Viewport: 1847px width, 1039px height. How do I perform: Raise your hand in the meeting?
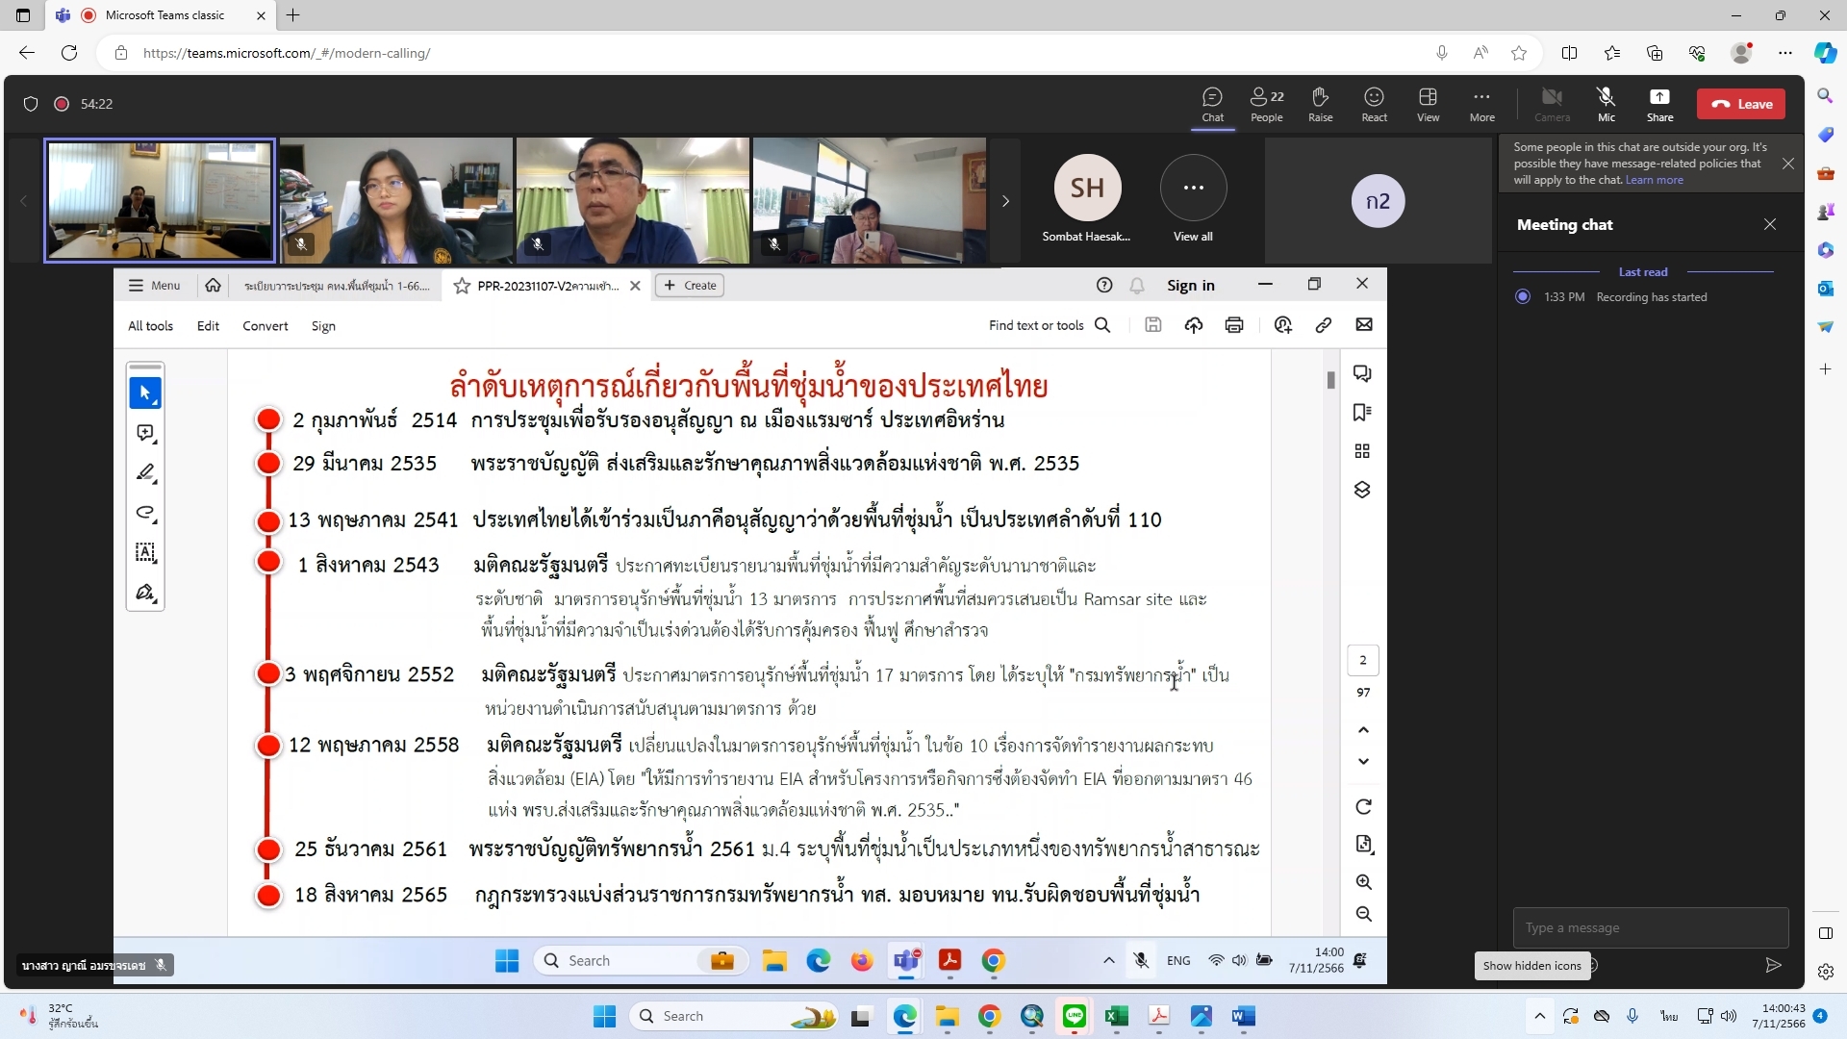(x=1320, y=103)
